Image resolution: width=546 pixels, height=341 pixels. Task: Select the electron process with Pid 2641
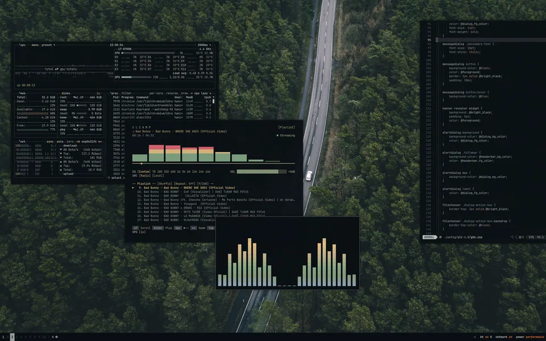[x=162, y=106]
